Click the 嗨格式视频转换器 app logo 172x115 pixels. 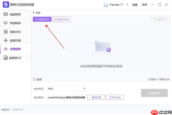(x=6, y=5)
